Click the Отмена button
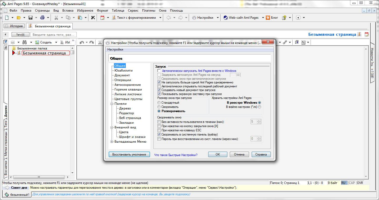The width and height of the screenshot is (379, 200). tap(239, 154)
